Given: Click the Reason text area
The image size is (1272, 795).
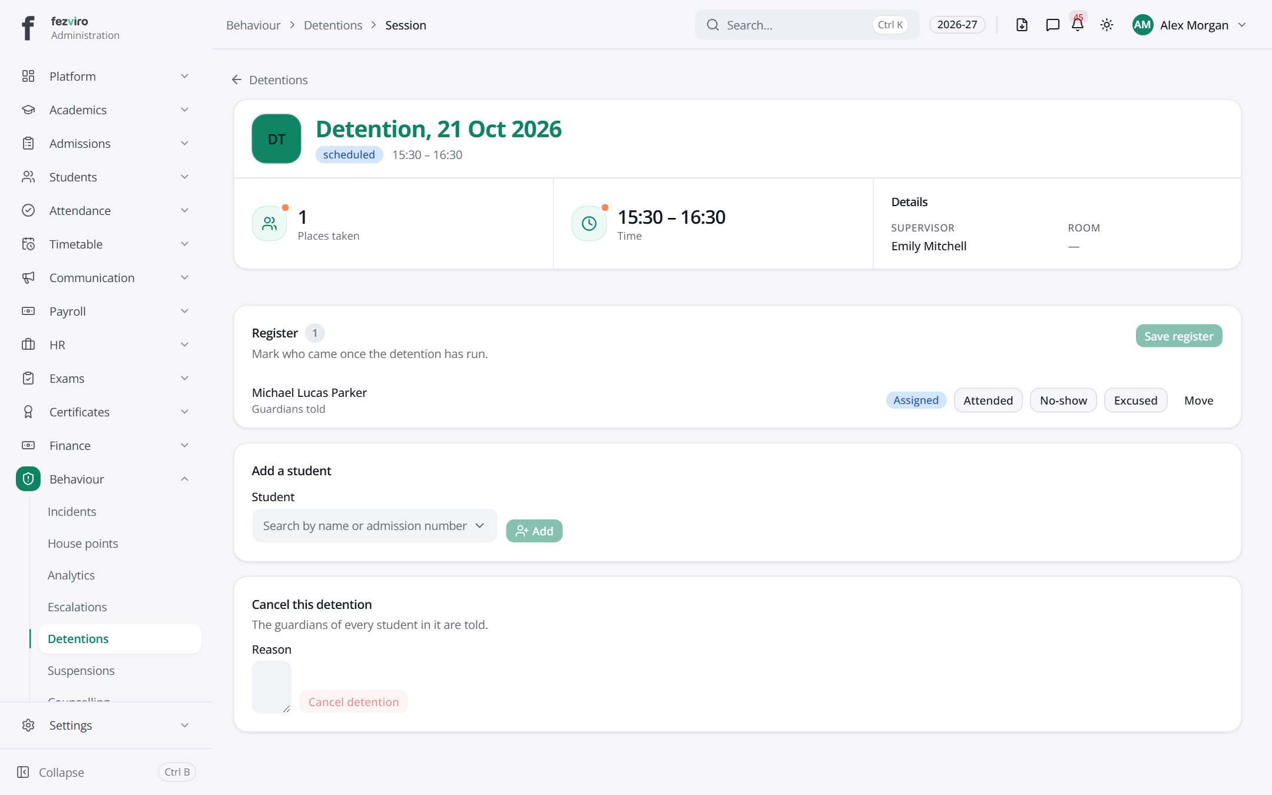Looking at the screenshot, I should (271, 687).
